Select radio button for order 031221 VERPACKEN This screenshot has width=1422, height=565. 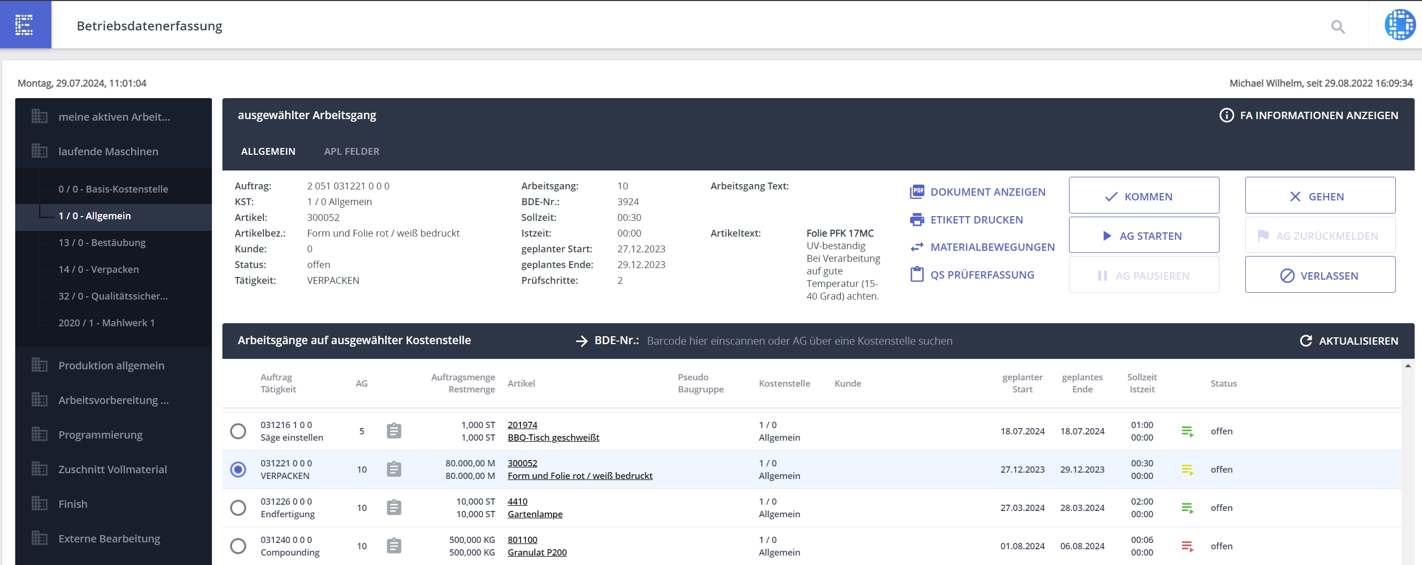click(238, 470)
